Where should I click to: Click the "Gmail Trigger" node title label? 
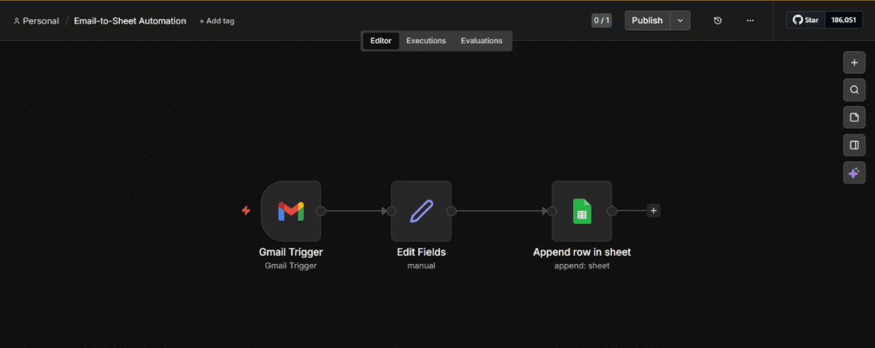(x=291, y=253)
